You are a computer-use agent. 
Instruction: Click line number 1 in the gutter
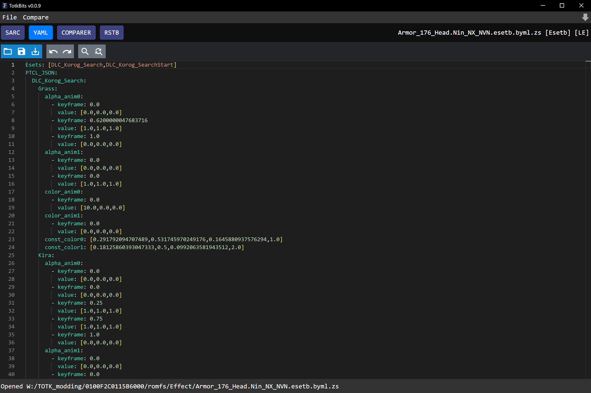click(x=13, y=65)
